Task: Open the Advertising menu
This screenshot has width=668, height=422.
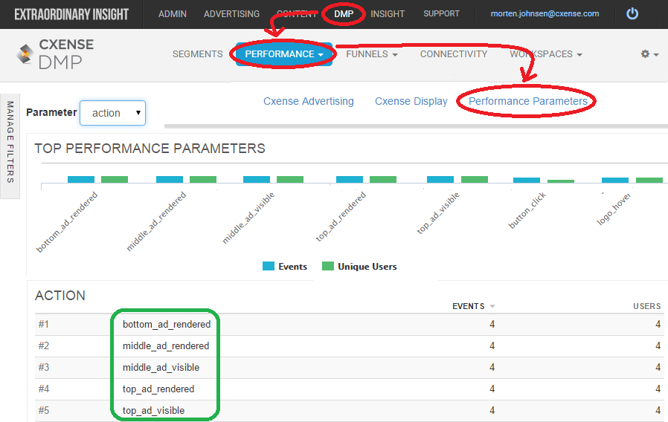Action: point(232,14)
